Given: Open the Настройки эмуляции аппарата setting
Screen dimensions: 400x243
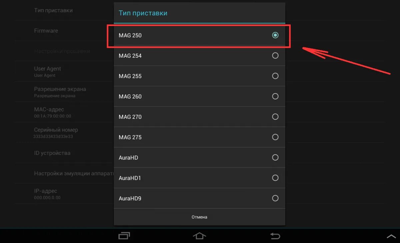Looking at the screenshot, I should (x=74, y=174).
